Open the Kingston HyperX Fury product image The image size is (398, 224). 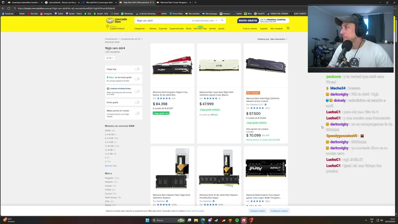(x=172, y=66)
